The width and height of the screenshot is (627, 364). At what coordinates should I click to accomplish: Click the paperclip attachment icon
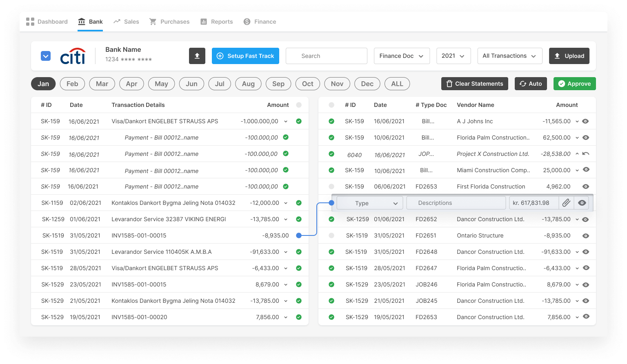tap(566, 203)
